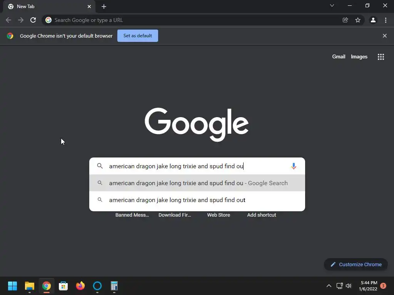Open the Download Fir... shortcut
The height and width of the screenshot is (295, 394).
coord(175,215)
